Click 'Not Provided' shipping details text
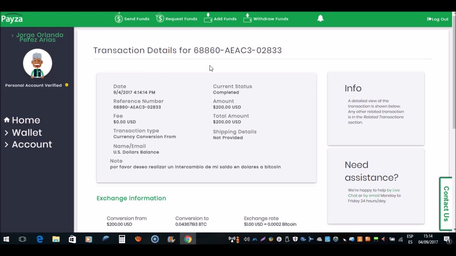The height and width of the screenshot is (256, 456). coord(228,138)
